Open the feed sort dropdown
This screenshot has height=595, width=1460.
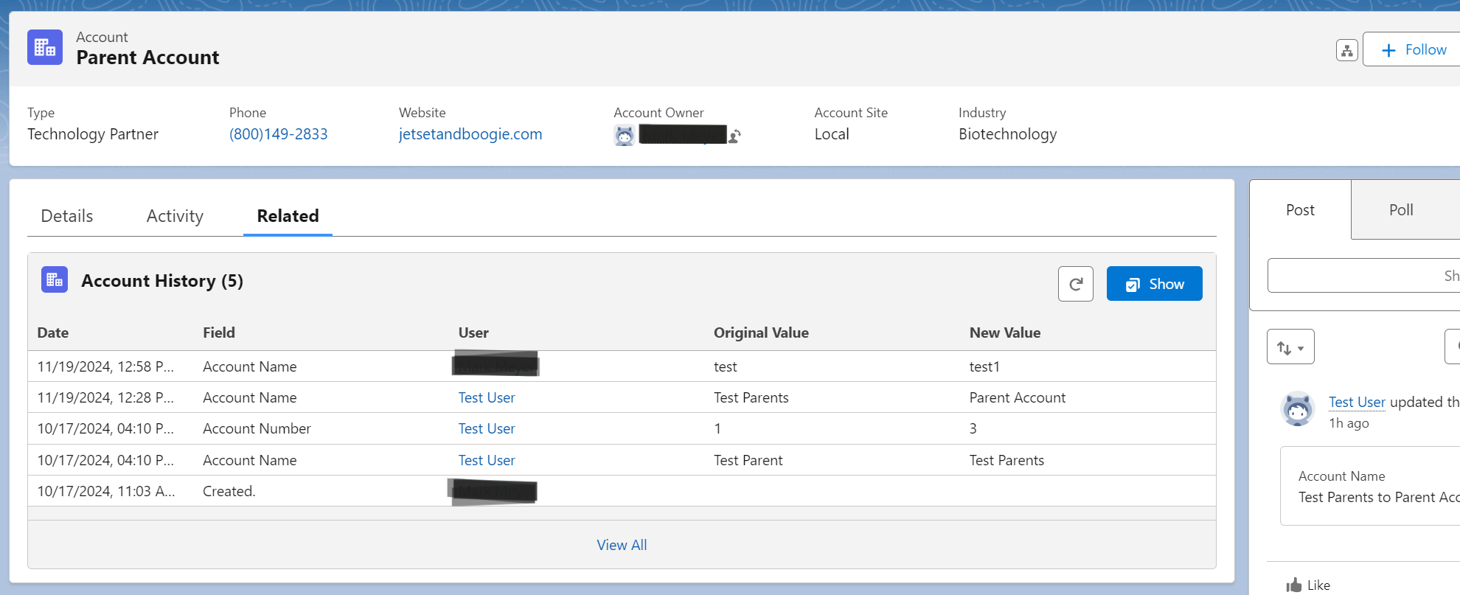click(1290, 347)
